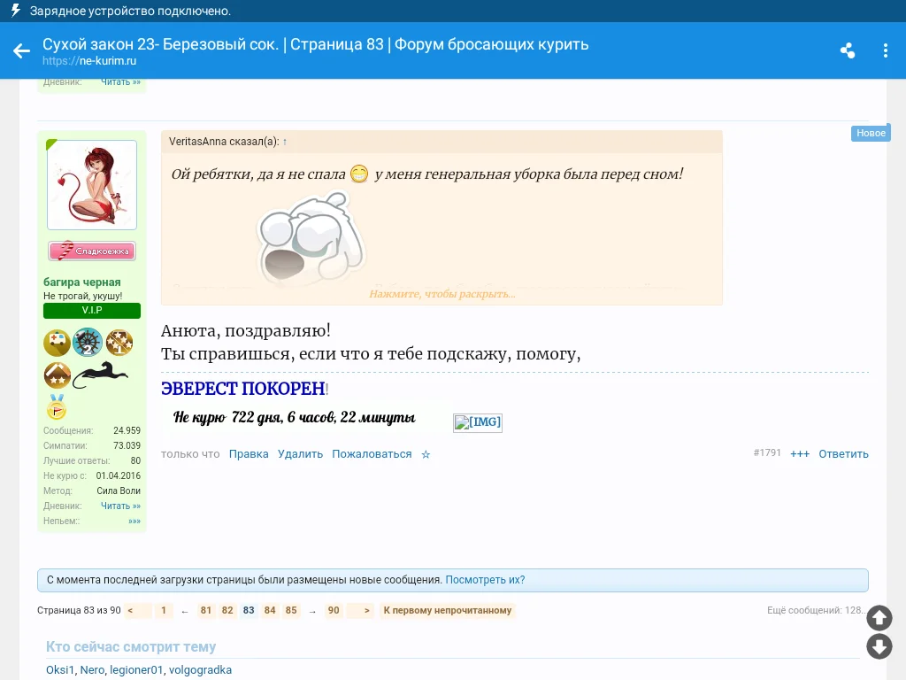The height and width of the screenshot is (680, 906).
Task: Click the two-star medal badge
Action: coord(57,375)
